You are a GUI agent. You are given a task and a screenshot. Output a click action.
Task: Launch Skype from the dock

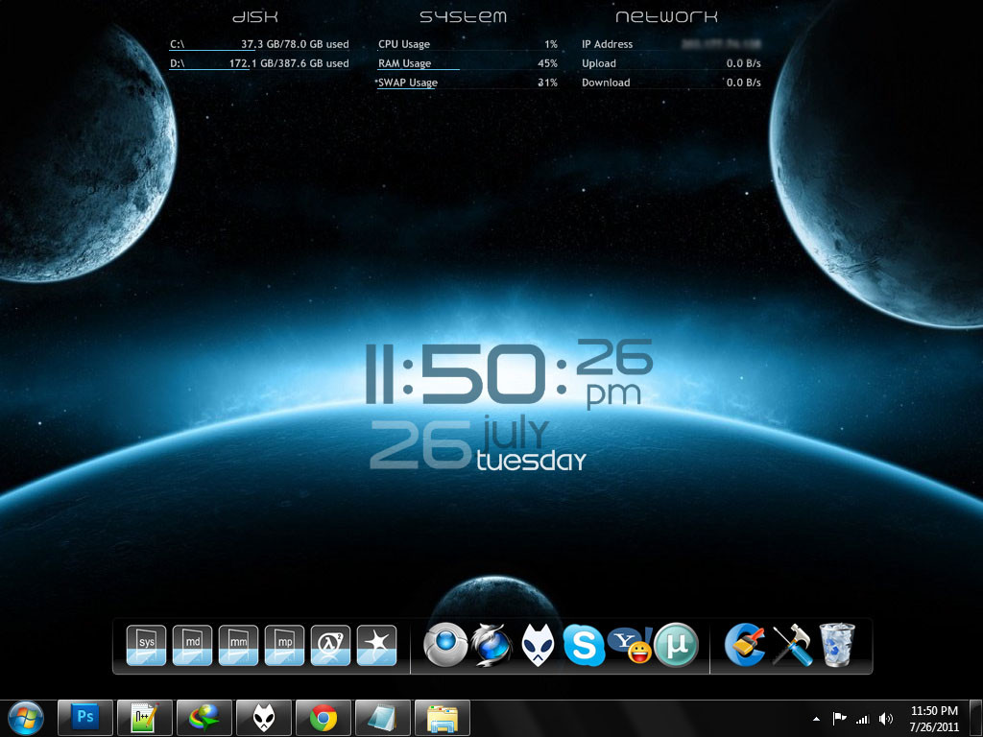tap(584, 645)
